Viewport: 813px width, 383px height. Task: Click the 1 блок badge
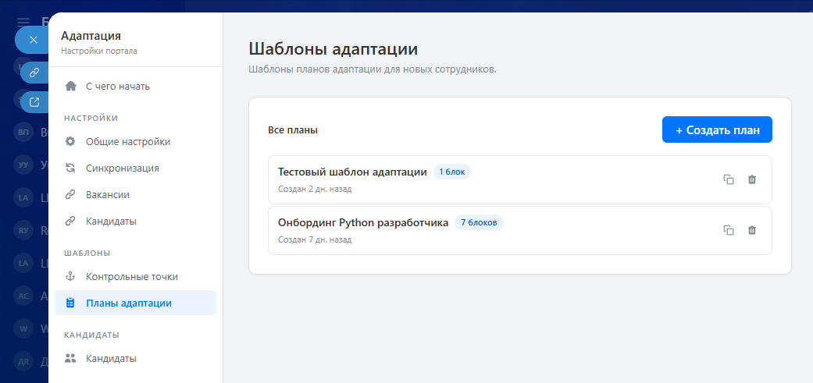pos(452,172)
